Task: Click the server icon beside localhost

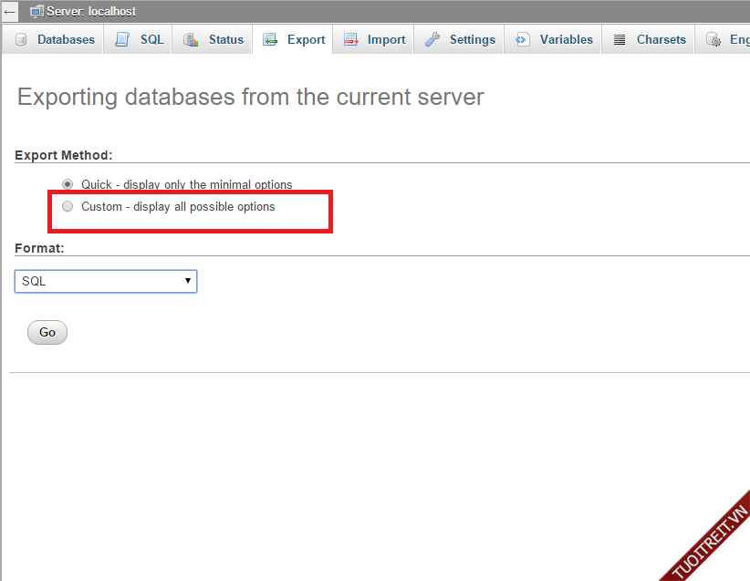Action: click(x=36, y=12)
